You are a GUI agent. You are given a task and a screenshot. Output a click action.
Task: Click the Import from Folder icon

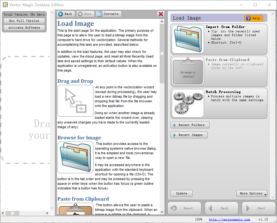188,39
